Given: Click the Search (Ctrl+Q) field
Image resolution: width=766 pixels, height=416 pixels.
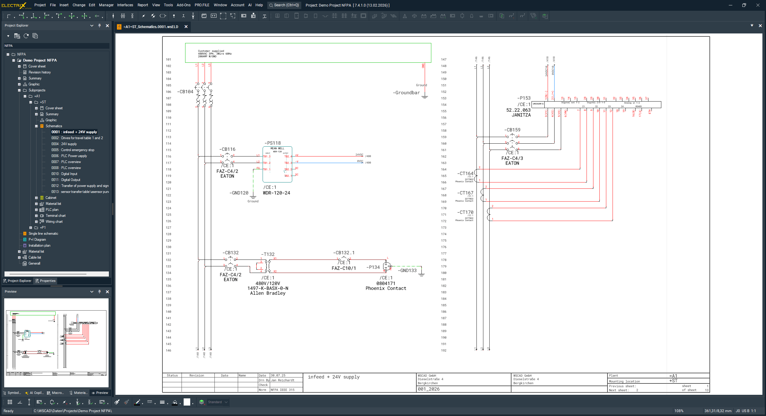Looking at the screenshot, I should tap(284, 5).
